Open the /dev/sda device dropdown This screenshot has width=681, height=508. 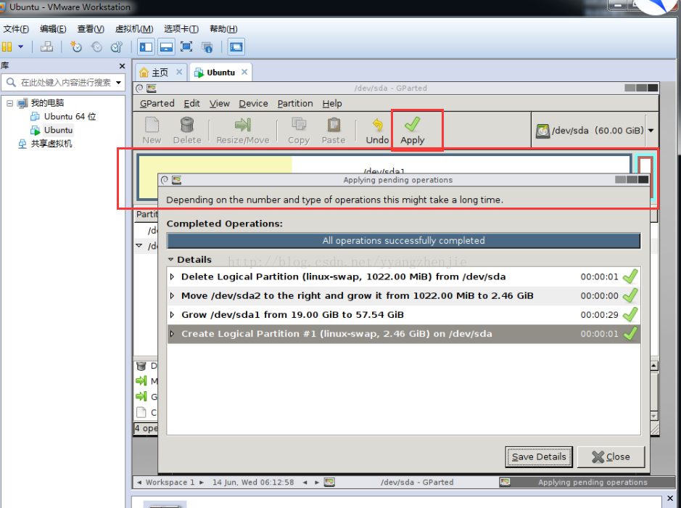point(651,131)
